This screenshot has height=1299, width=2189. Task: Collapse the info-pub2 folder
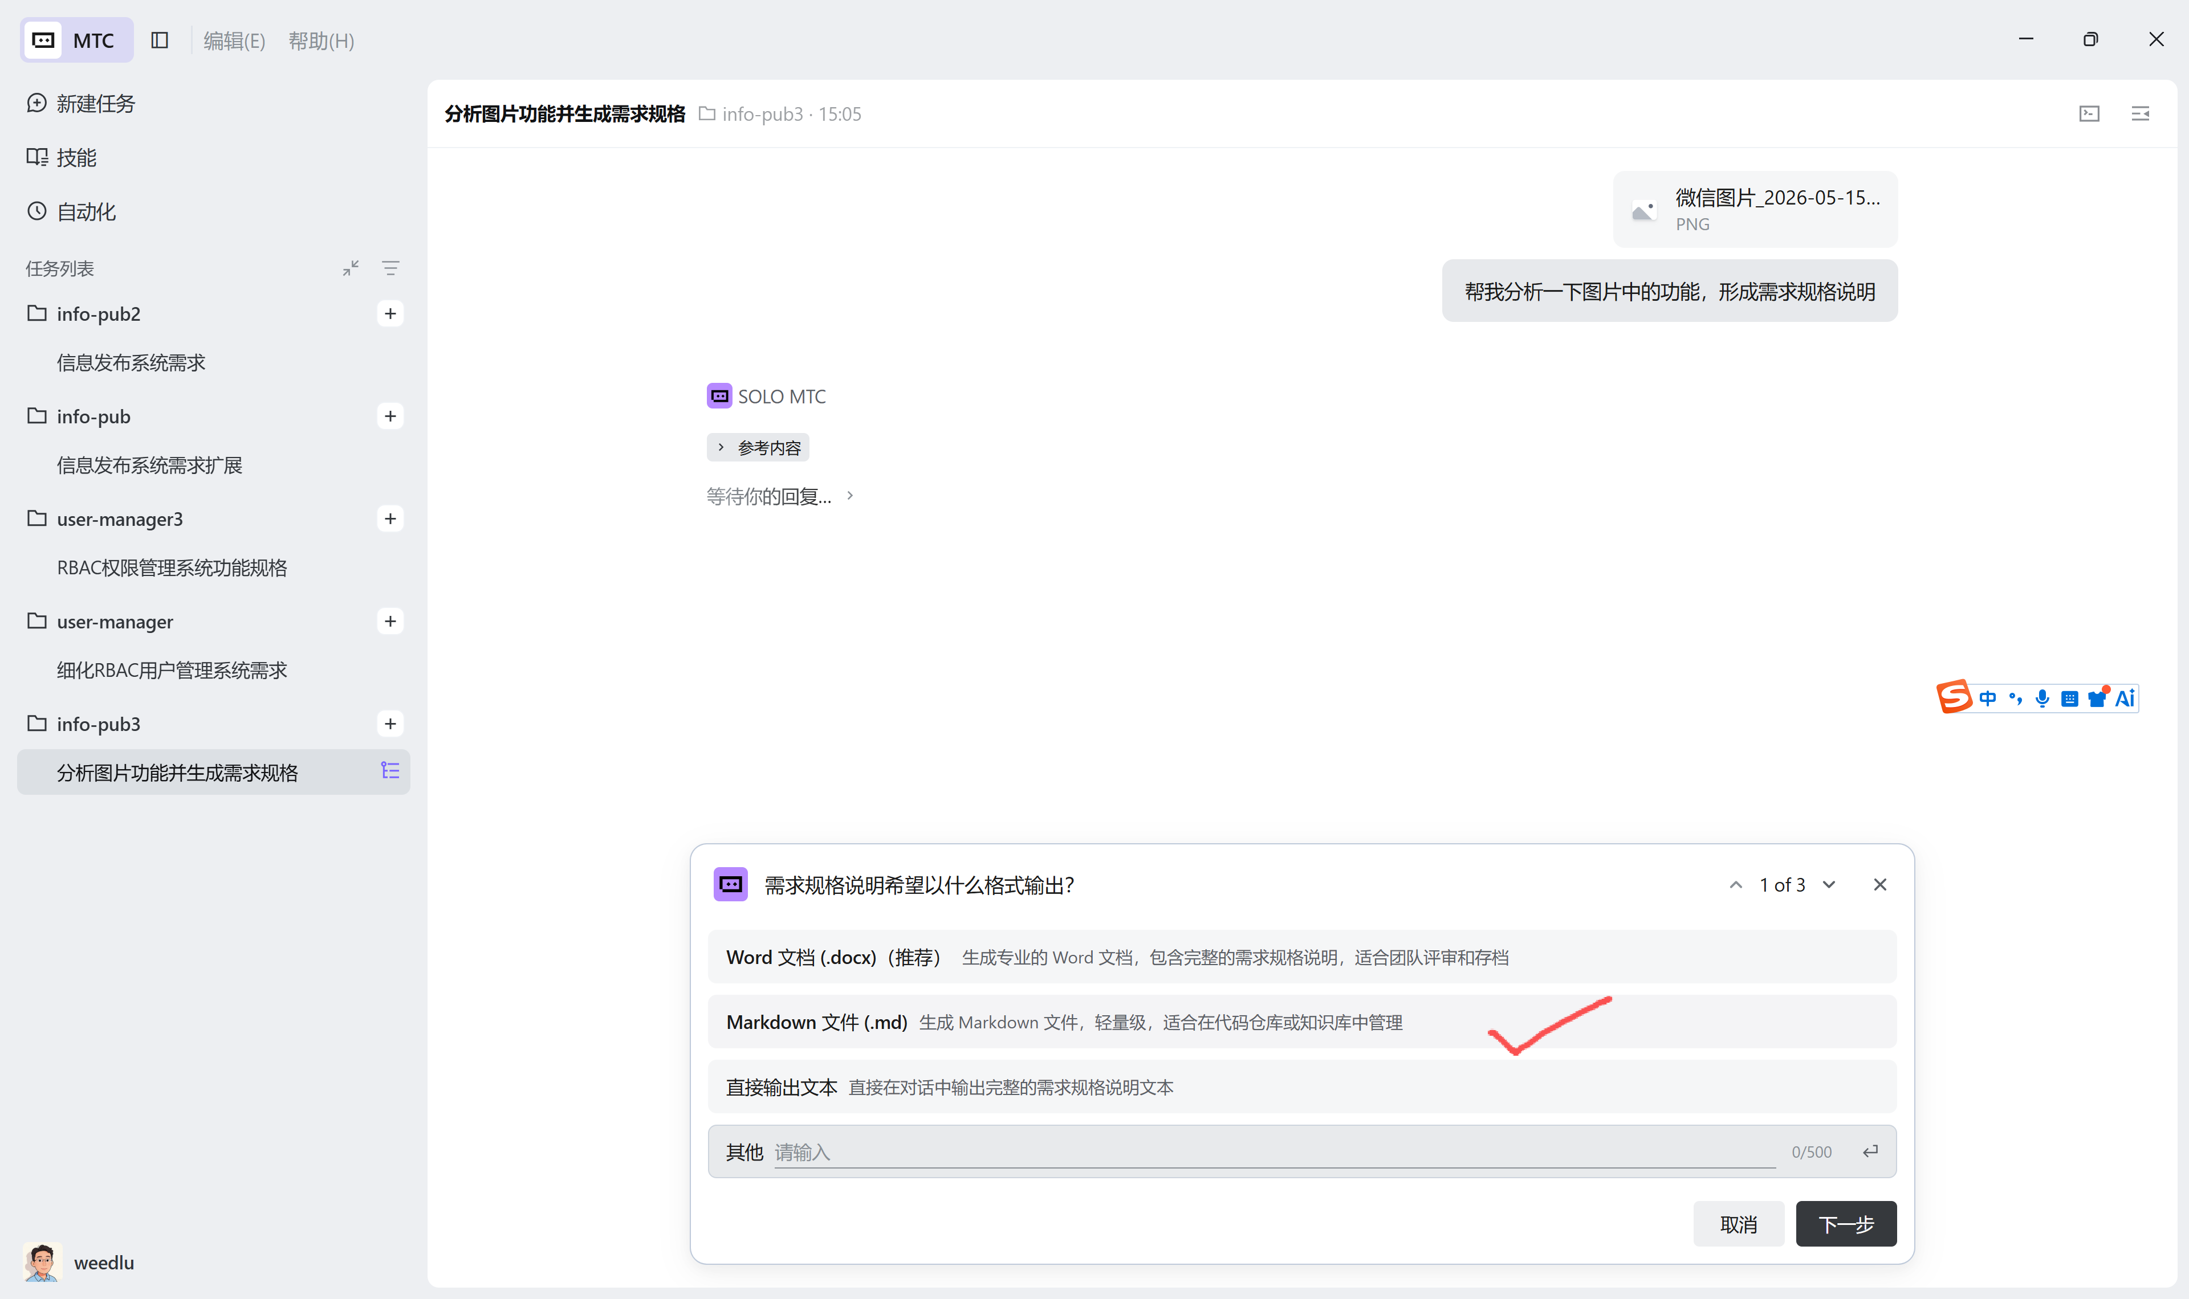(36, 313)
